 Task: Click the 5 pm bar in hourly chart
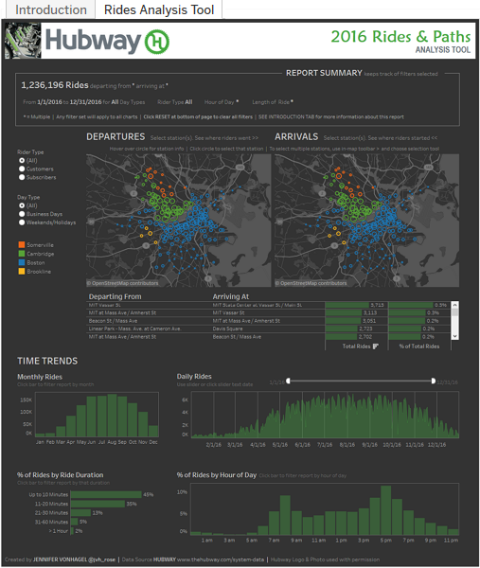point(386,510)
